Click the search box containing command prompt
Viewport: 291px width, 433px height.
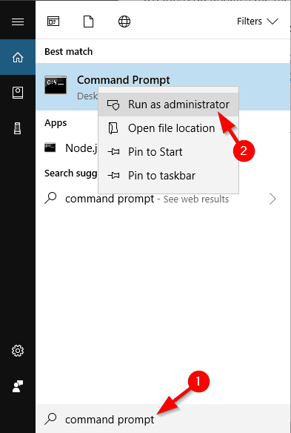[163, 419]
